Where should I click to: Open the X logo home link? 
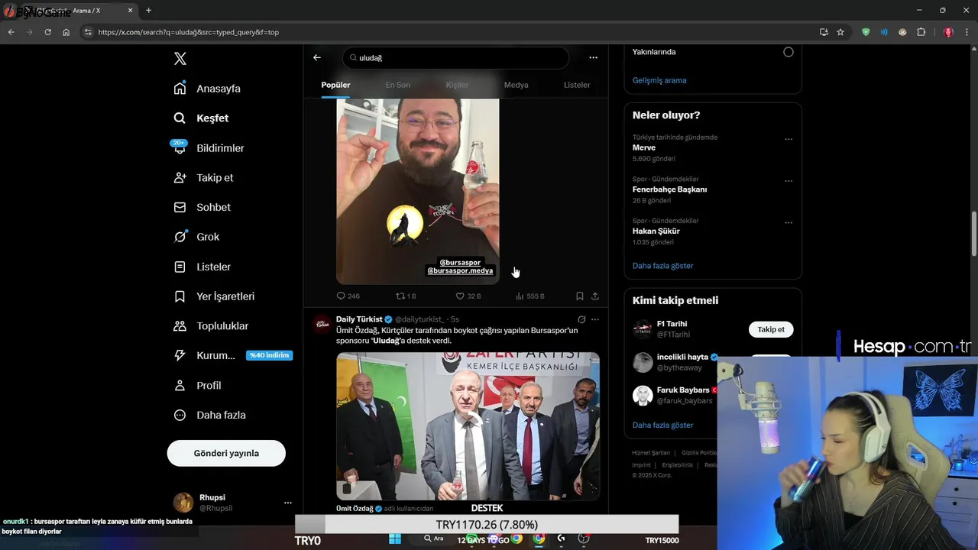[180, 59]
